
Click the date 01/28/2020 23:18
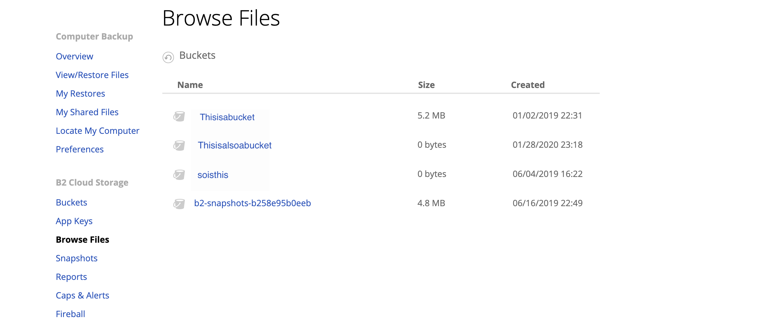click(x=547, y=145)
